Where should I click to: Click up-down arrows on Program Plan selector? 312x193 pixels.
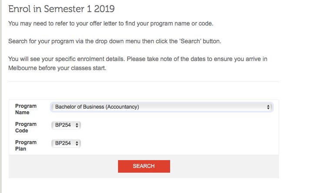pos(77,143)
